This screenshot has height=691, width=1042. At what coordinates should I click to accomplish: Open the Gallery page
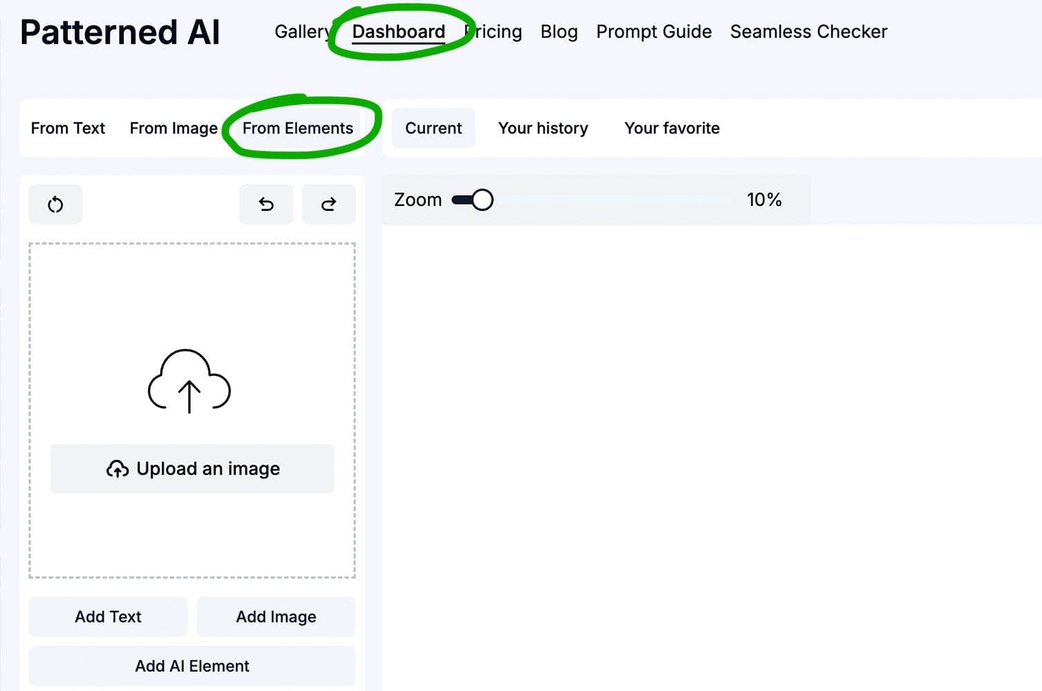pos(301,32)
